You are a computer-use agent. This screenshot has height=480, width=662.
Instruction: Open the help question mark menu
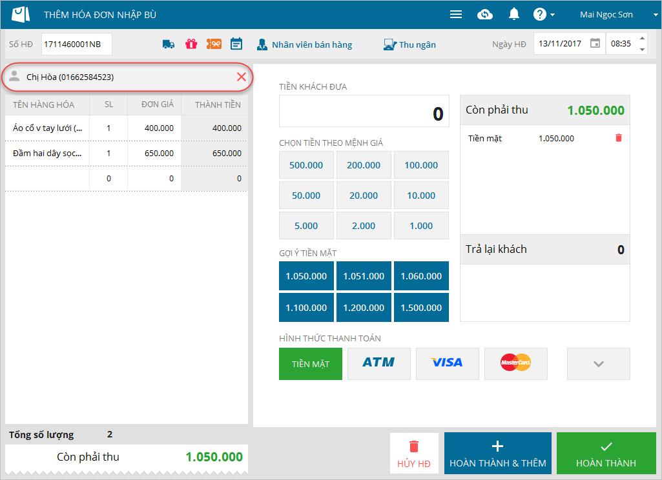543,14
